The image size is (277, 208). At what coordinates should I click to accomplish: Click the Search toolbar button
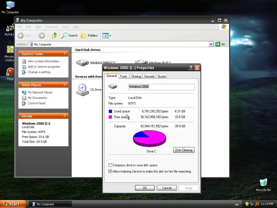[69, 35]
